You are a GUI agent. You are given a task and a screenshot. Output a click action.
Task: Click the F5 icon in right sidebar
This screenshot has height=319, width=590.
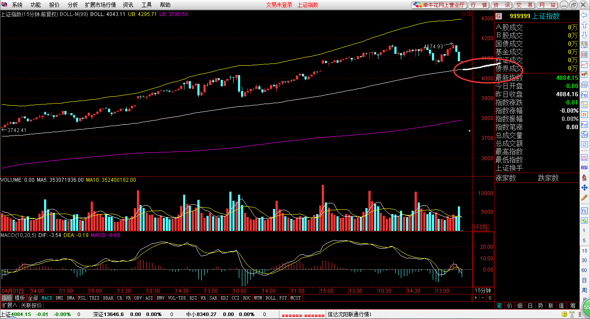tap(584, 212)
